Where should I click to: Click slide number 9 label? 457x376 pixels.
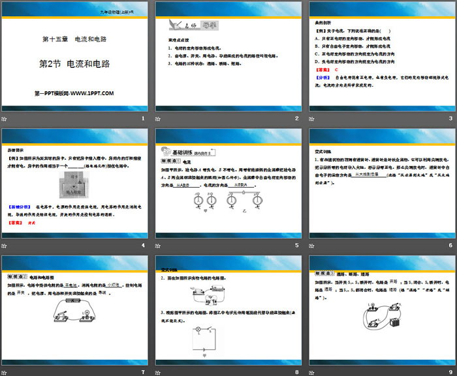(x=450, y=372)
